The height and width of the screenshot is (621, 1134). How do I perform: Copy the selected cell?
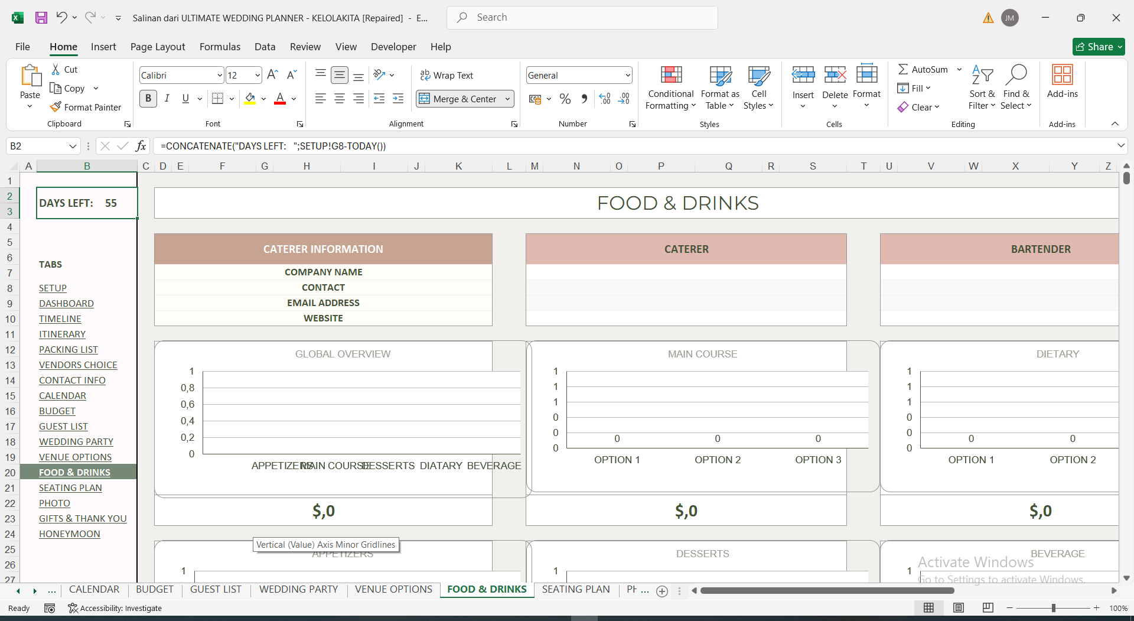tap(68, 89)
